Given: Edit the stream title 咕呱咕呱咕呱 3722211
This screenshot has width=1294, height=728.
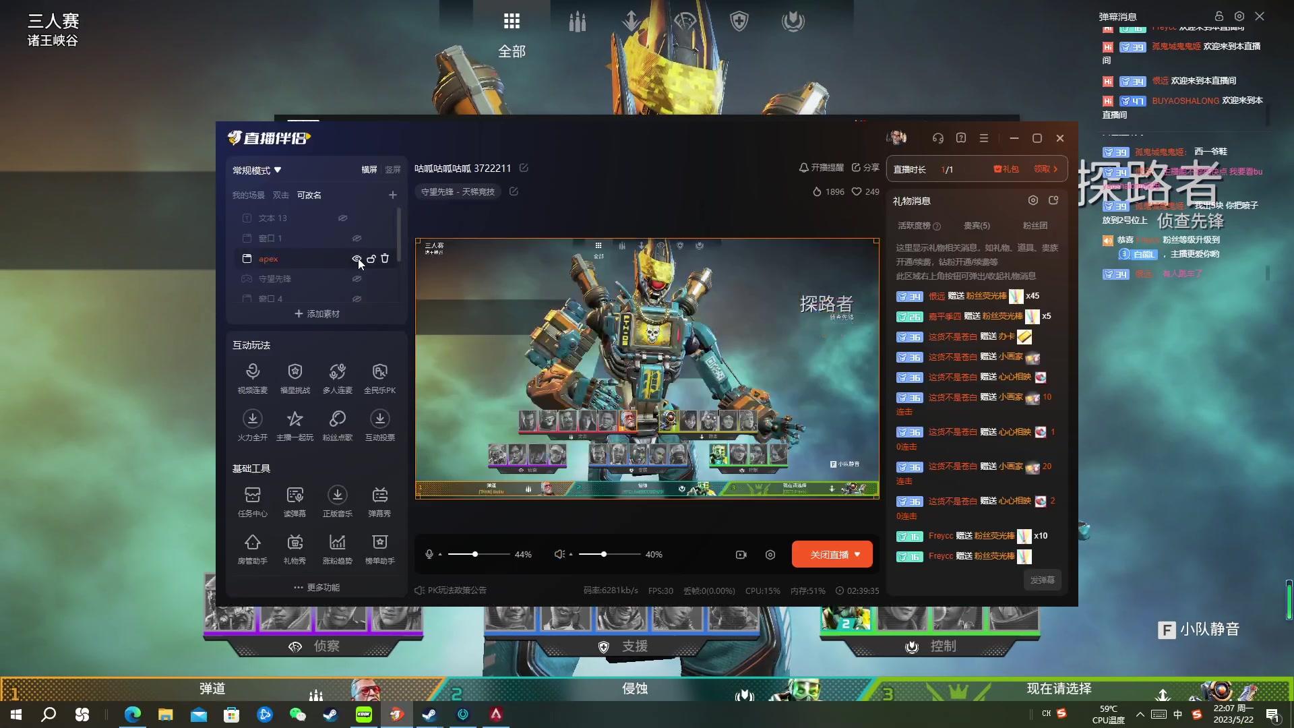Looking at the screenshot, I should click(524, 168).
